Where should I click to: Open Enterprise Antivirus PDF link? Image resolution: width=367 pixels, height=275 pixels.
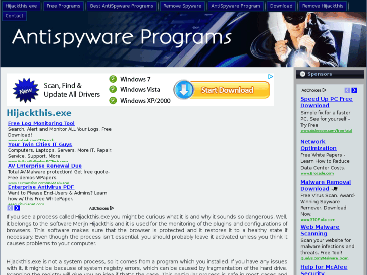41,187
